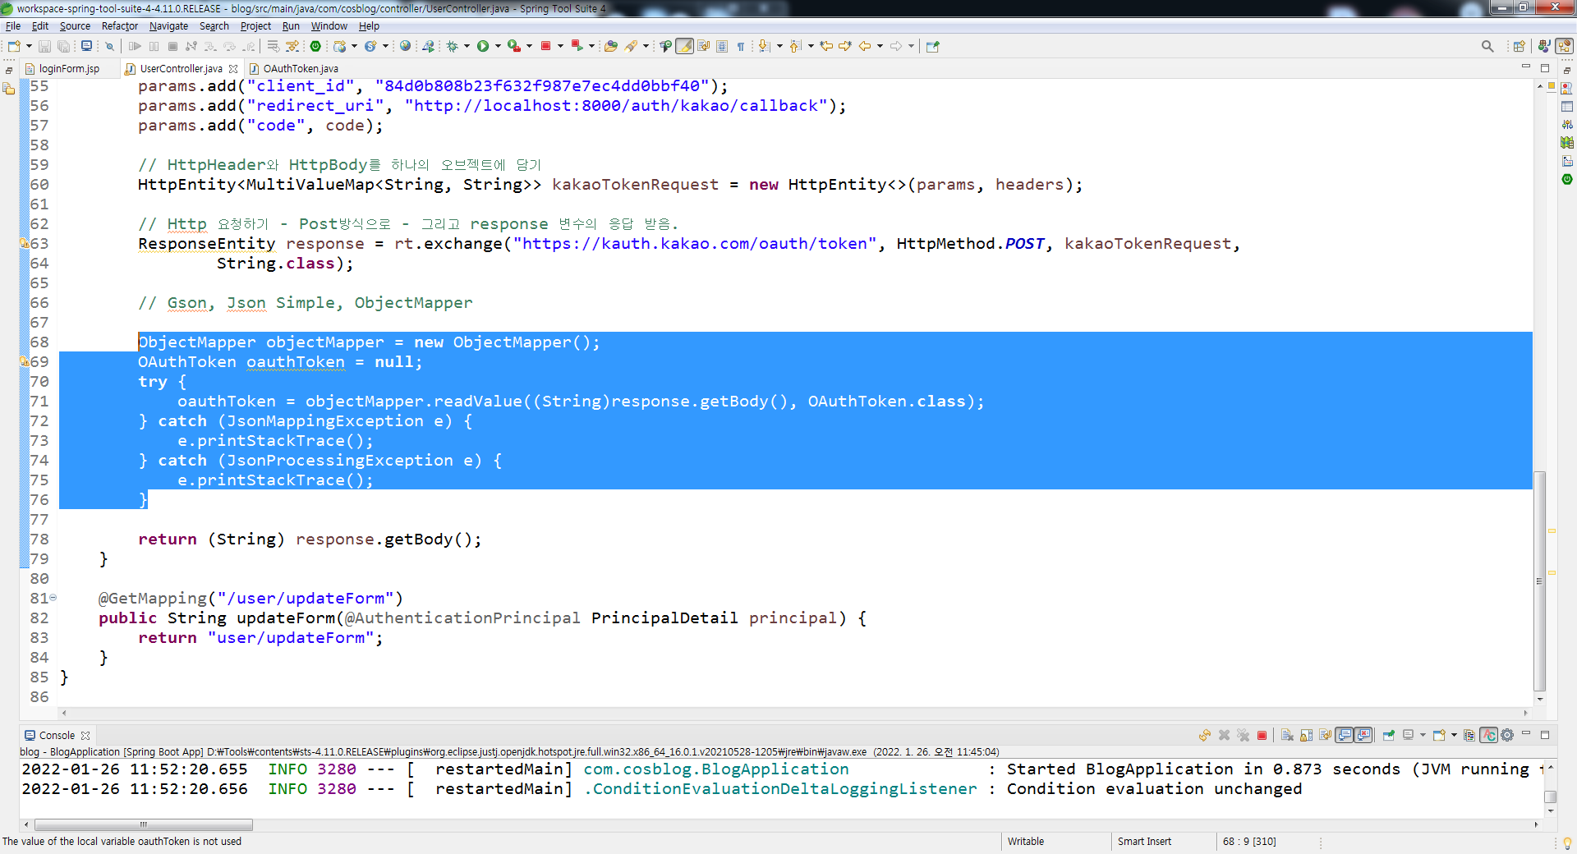Image resolution: width=1577 pixels, height=854 pixels.
Task: Click the toolbar Search magnifier icon
Action: pyautogui.click(x=1487, y=46)
